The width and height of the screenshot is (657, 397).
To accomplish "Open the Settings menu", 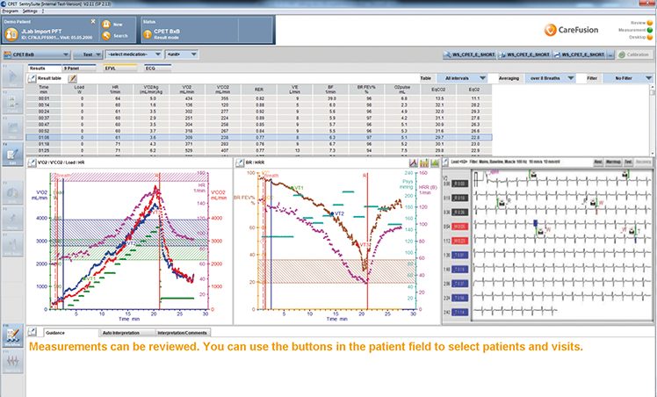I will click(30, 11).
